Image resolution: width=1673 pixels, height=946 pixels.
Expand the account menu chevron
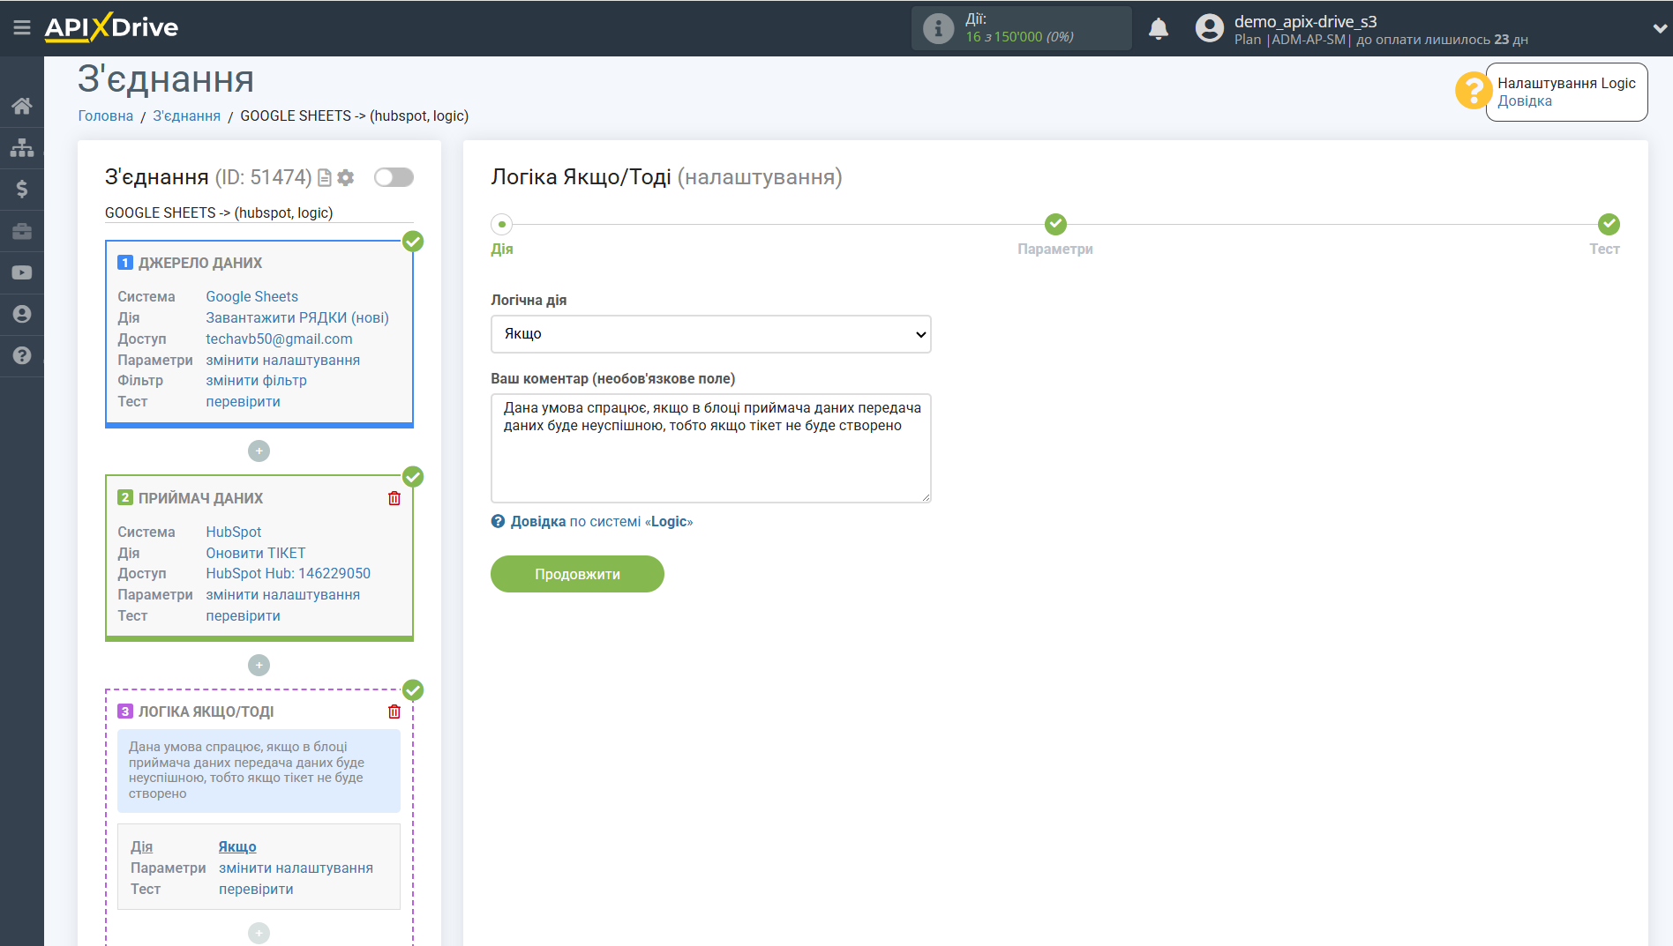coord(1659,28)
